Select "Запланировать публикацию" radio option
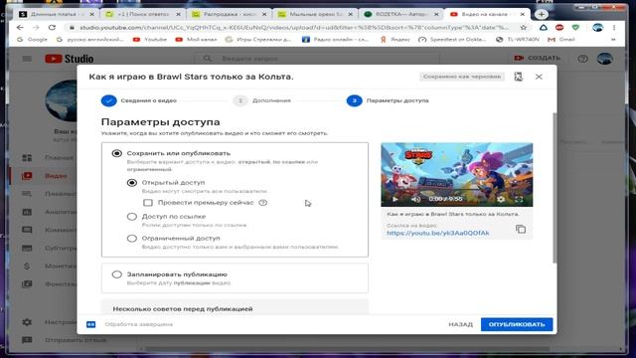 click(117, 274)
